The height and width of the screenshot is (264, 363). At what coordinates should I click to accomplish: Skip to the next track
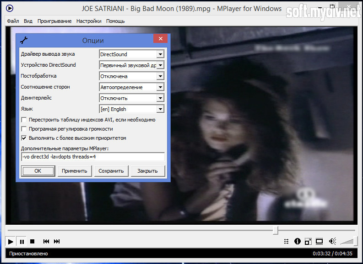point(57,241)
